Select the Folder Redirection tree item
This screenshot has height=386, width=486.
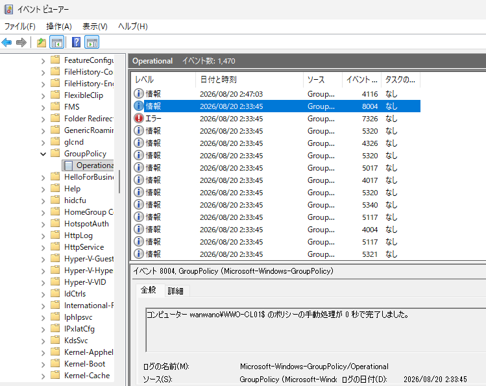[88, 118]
